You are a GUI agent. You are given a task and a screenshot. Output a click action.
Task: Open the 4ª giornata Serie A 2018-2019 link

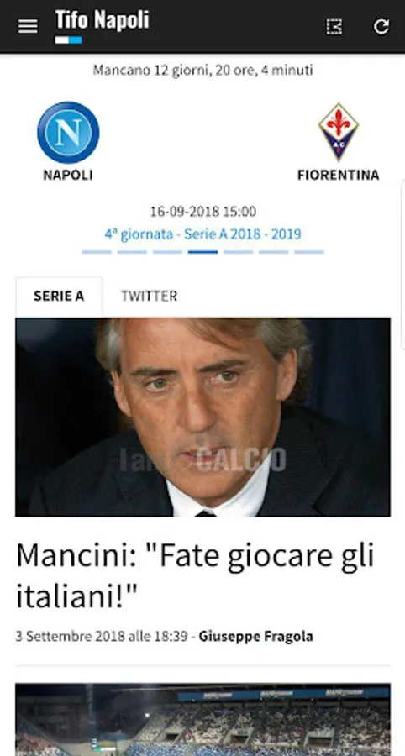pos(203,234)
